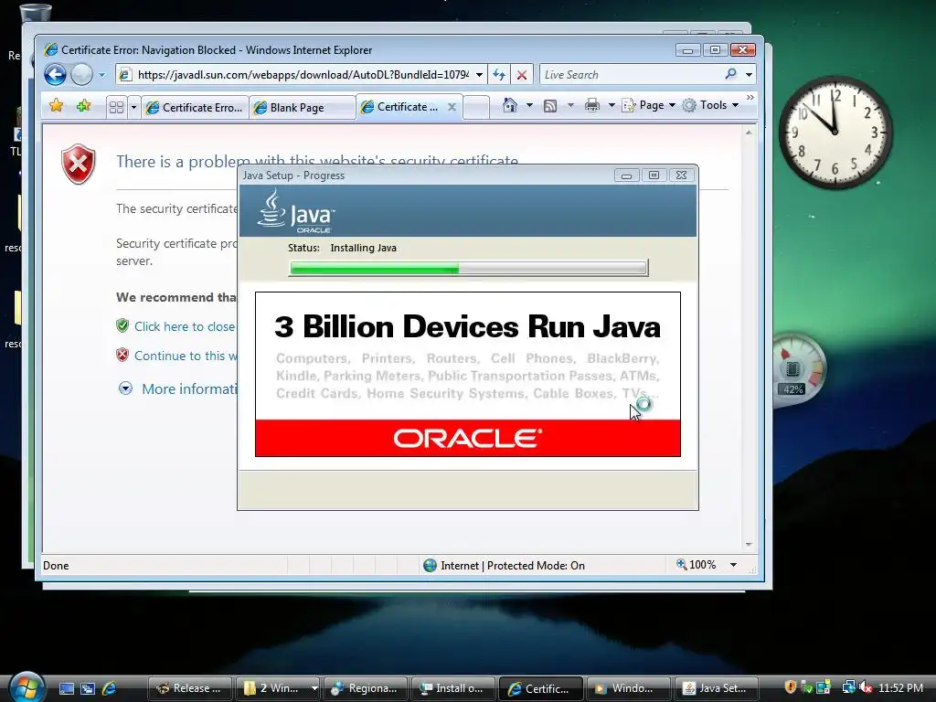This screenshot has height=702, width=936.
Task: Open the Page menu
Action: tap(649, 106)
